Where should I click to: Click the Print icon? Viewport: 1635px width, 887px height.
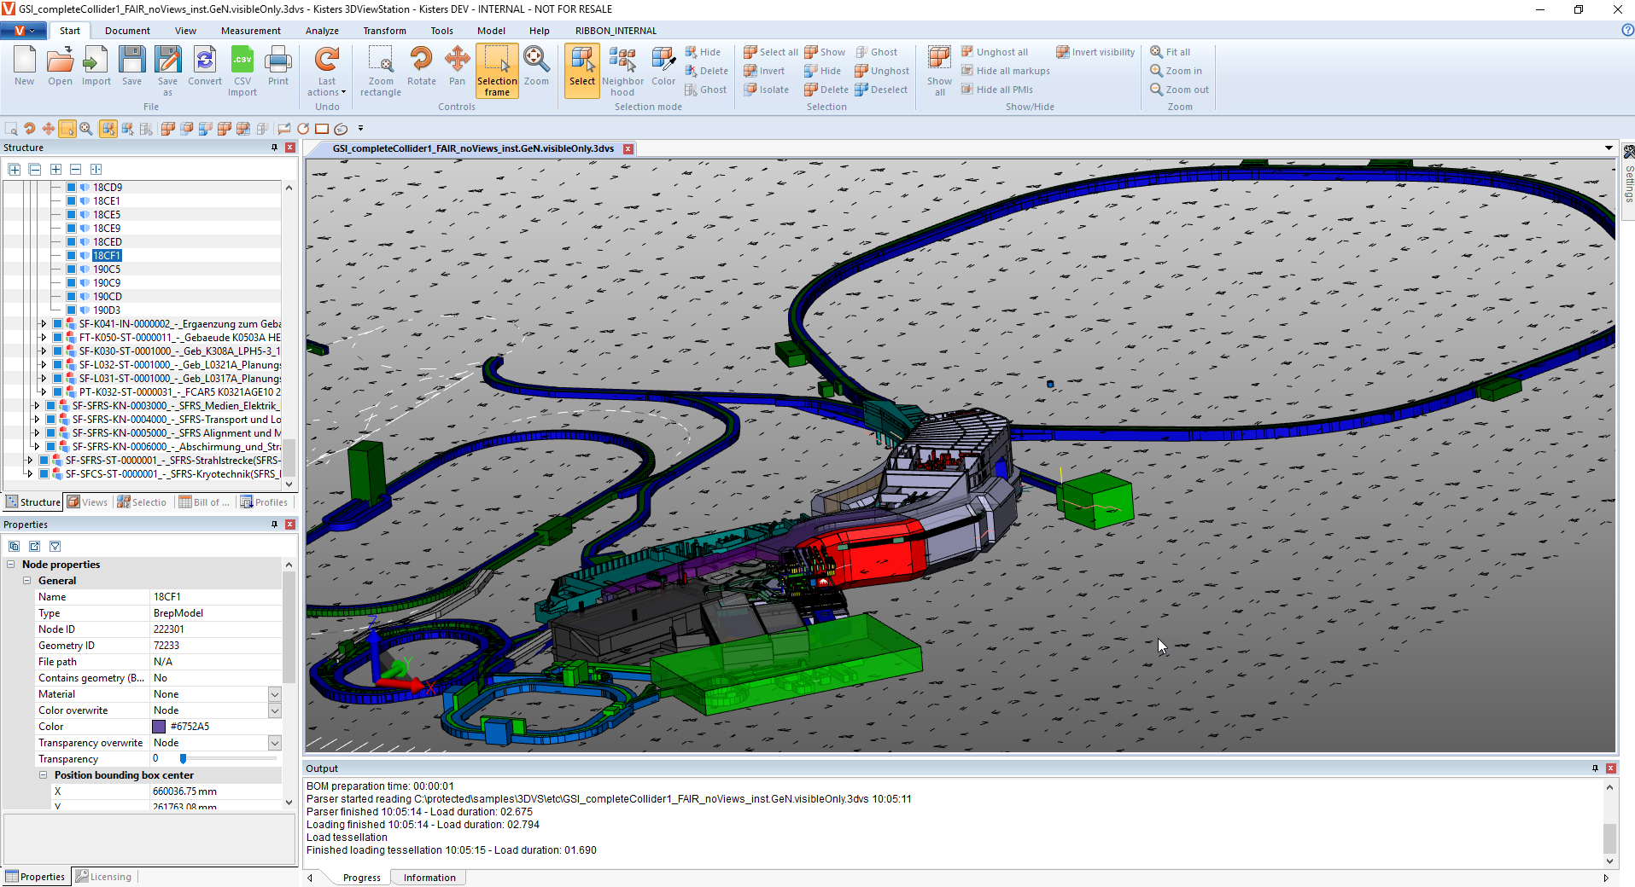(x=278, y=67)
